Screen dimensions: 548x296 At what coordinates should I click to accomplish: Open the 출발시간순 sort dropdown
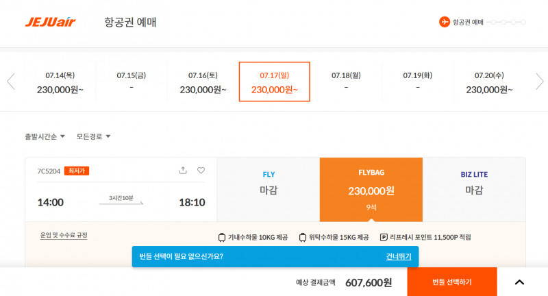tap(45, 136)
